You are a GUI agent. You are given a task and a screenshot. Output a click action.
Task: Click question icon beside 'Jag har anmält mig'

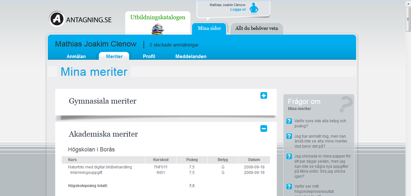[289, 136]
